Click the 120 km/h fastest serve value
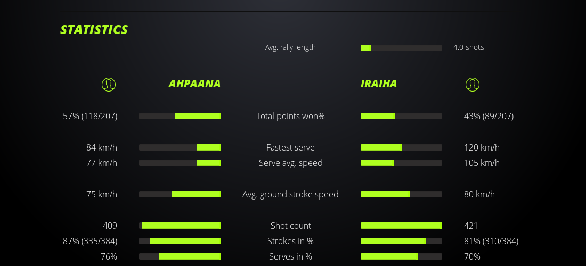Image resolution: width=586 pixels, height=266 pixels. point(482,147)
